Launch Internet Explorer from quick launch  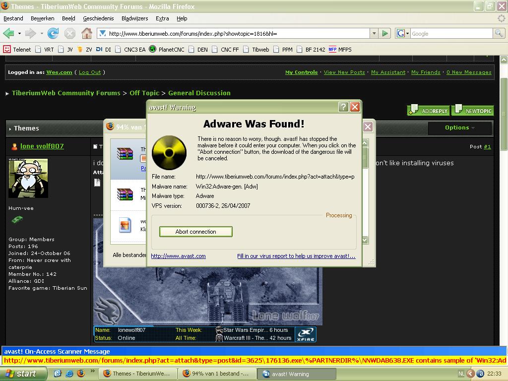tap(69, 373)
